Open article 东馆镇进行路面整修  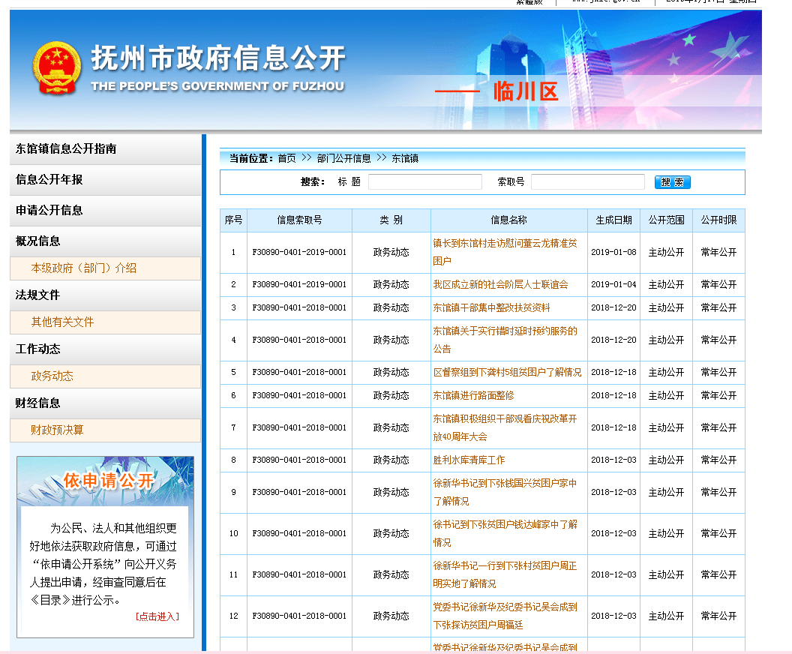(x=473, y=395)
